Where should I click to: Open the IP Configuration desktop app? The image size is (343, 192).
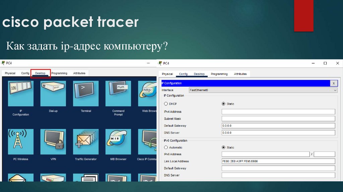coord(21,93)
